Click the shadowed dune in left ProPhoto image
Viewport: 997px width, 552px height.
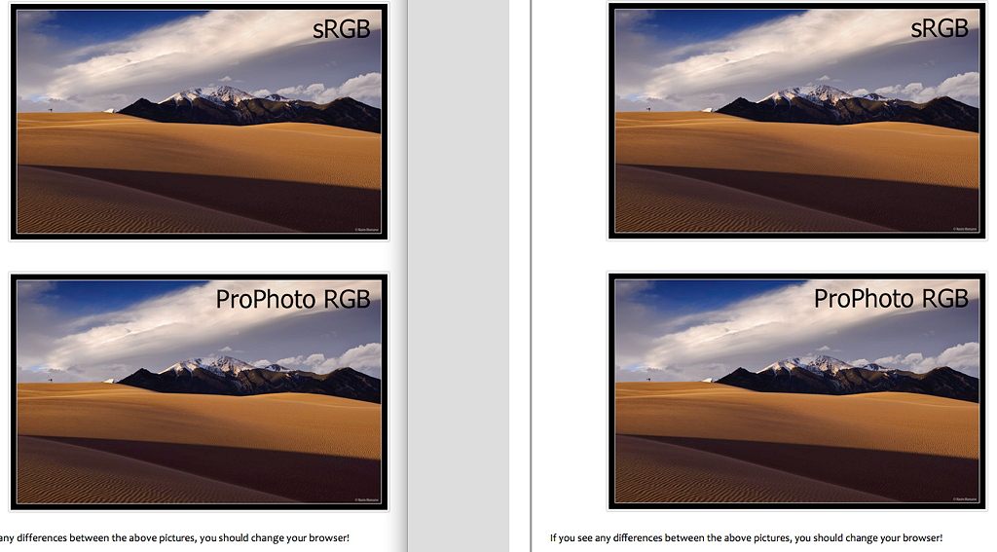click(191, 474)
